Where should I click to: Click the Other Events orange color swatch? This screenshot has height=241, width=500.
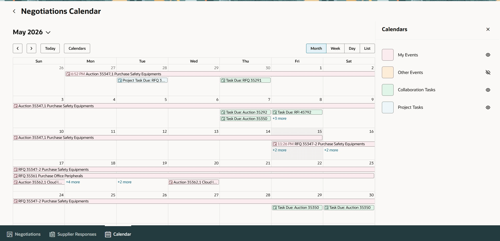(388, 72)
